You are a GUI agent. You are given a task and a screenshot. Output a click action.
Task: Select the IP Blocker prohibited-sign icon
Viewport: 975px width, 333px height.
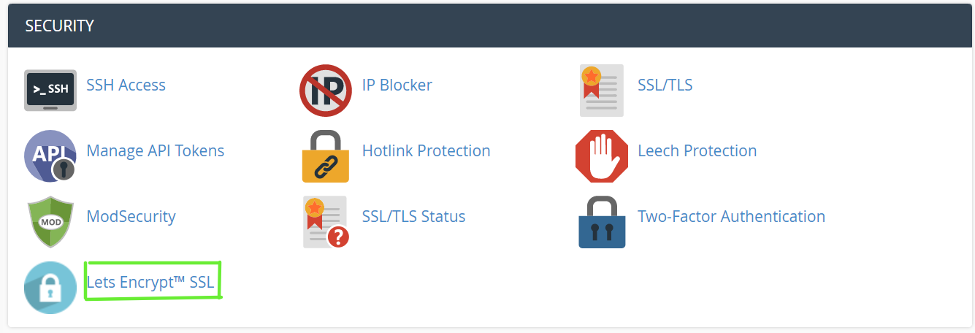(x=326, y=91)
